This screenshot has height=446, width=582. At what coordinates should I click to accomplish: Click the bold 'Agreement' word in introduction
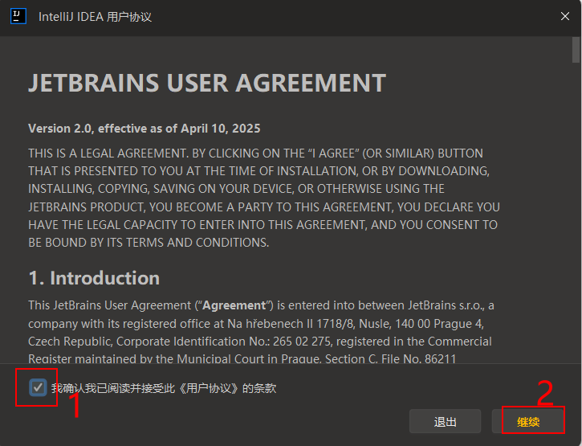point(234,305)
